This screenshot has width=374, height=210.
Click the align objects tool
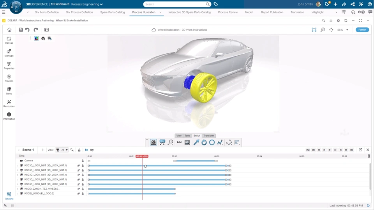tap(237, 142)
